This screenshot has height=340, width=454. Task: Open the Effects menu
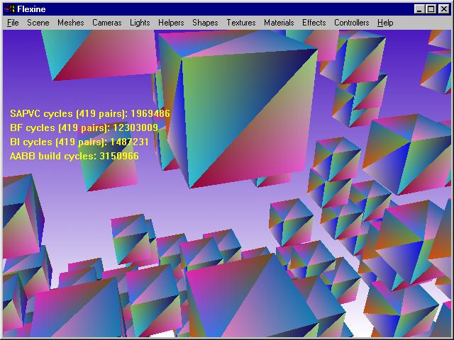coord(314,23)
